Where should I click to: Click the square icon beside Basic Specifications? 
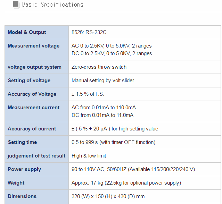pyautogui.click(x=16, y=5)
